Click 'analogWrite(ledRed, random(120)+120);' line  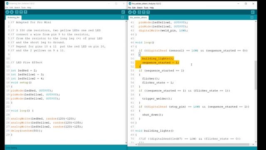[x=43, y=118]
